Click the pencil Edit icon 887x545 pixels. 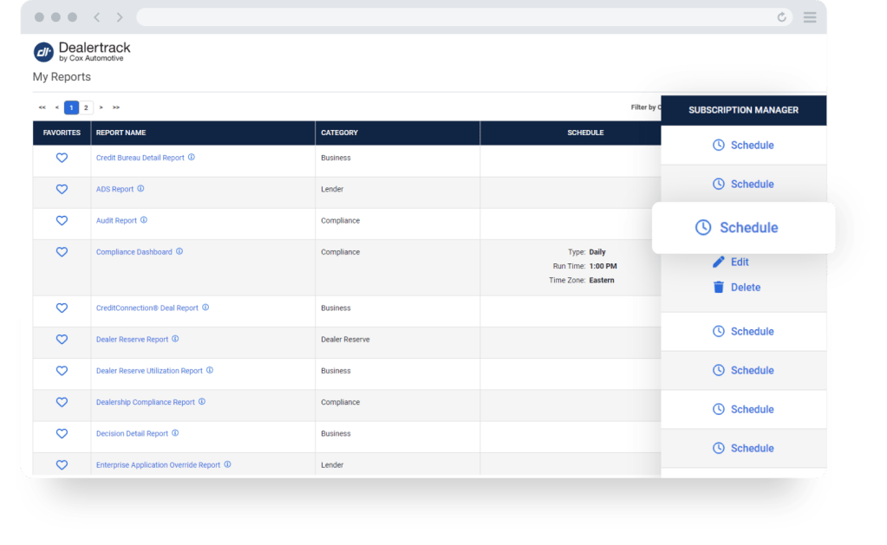(x=718, y=262)
